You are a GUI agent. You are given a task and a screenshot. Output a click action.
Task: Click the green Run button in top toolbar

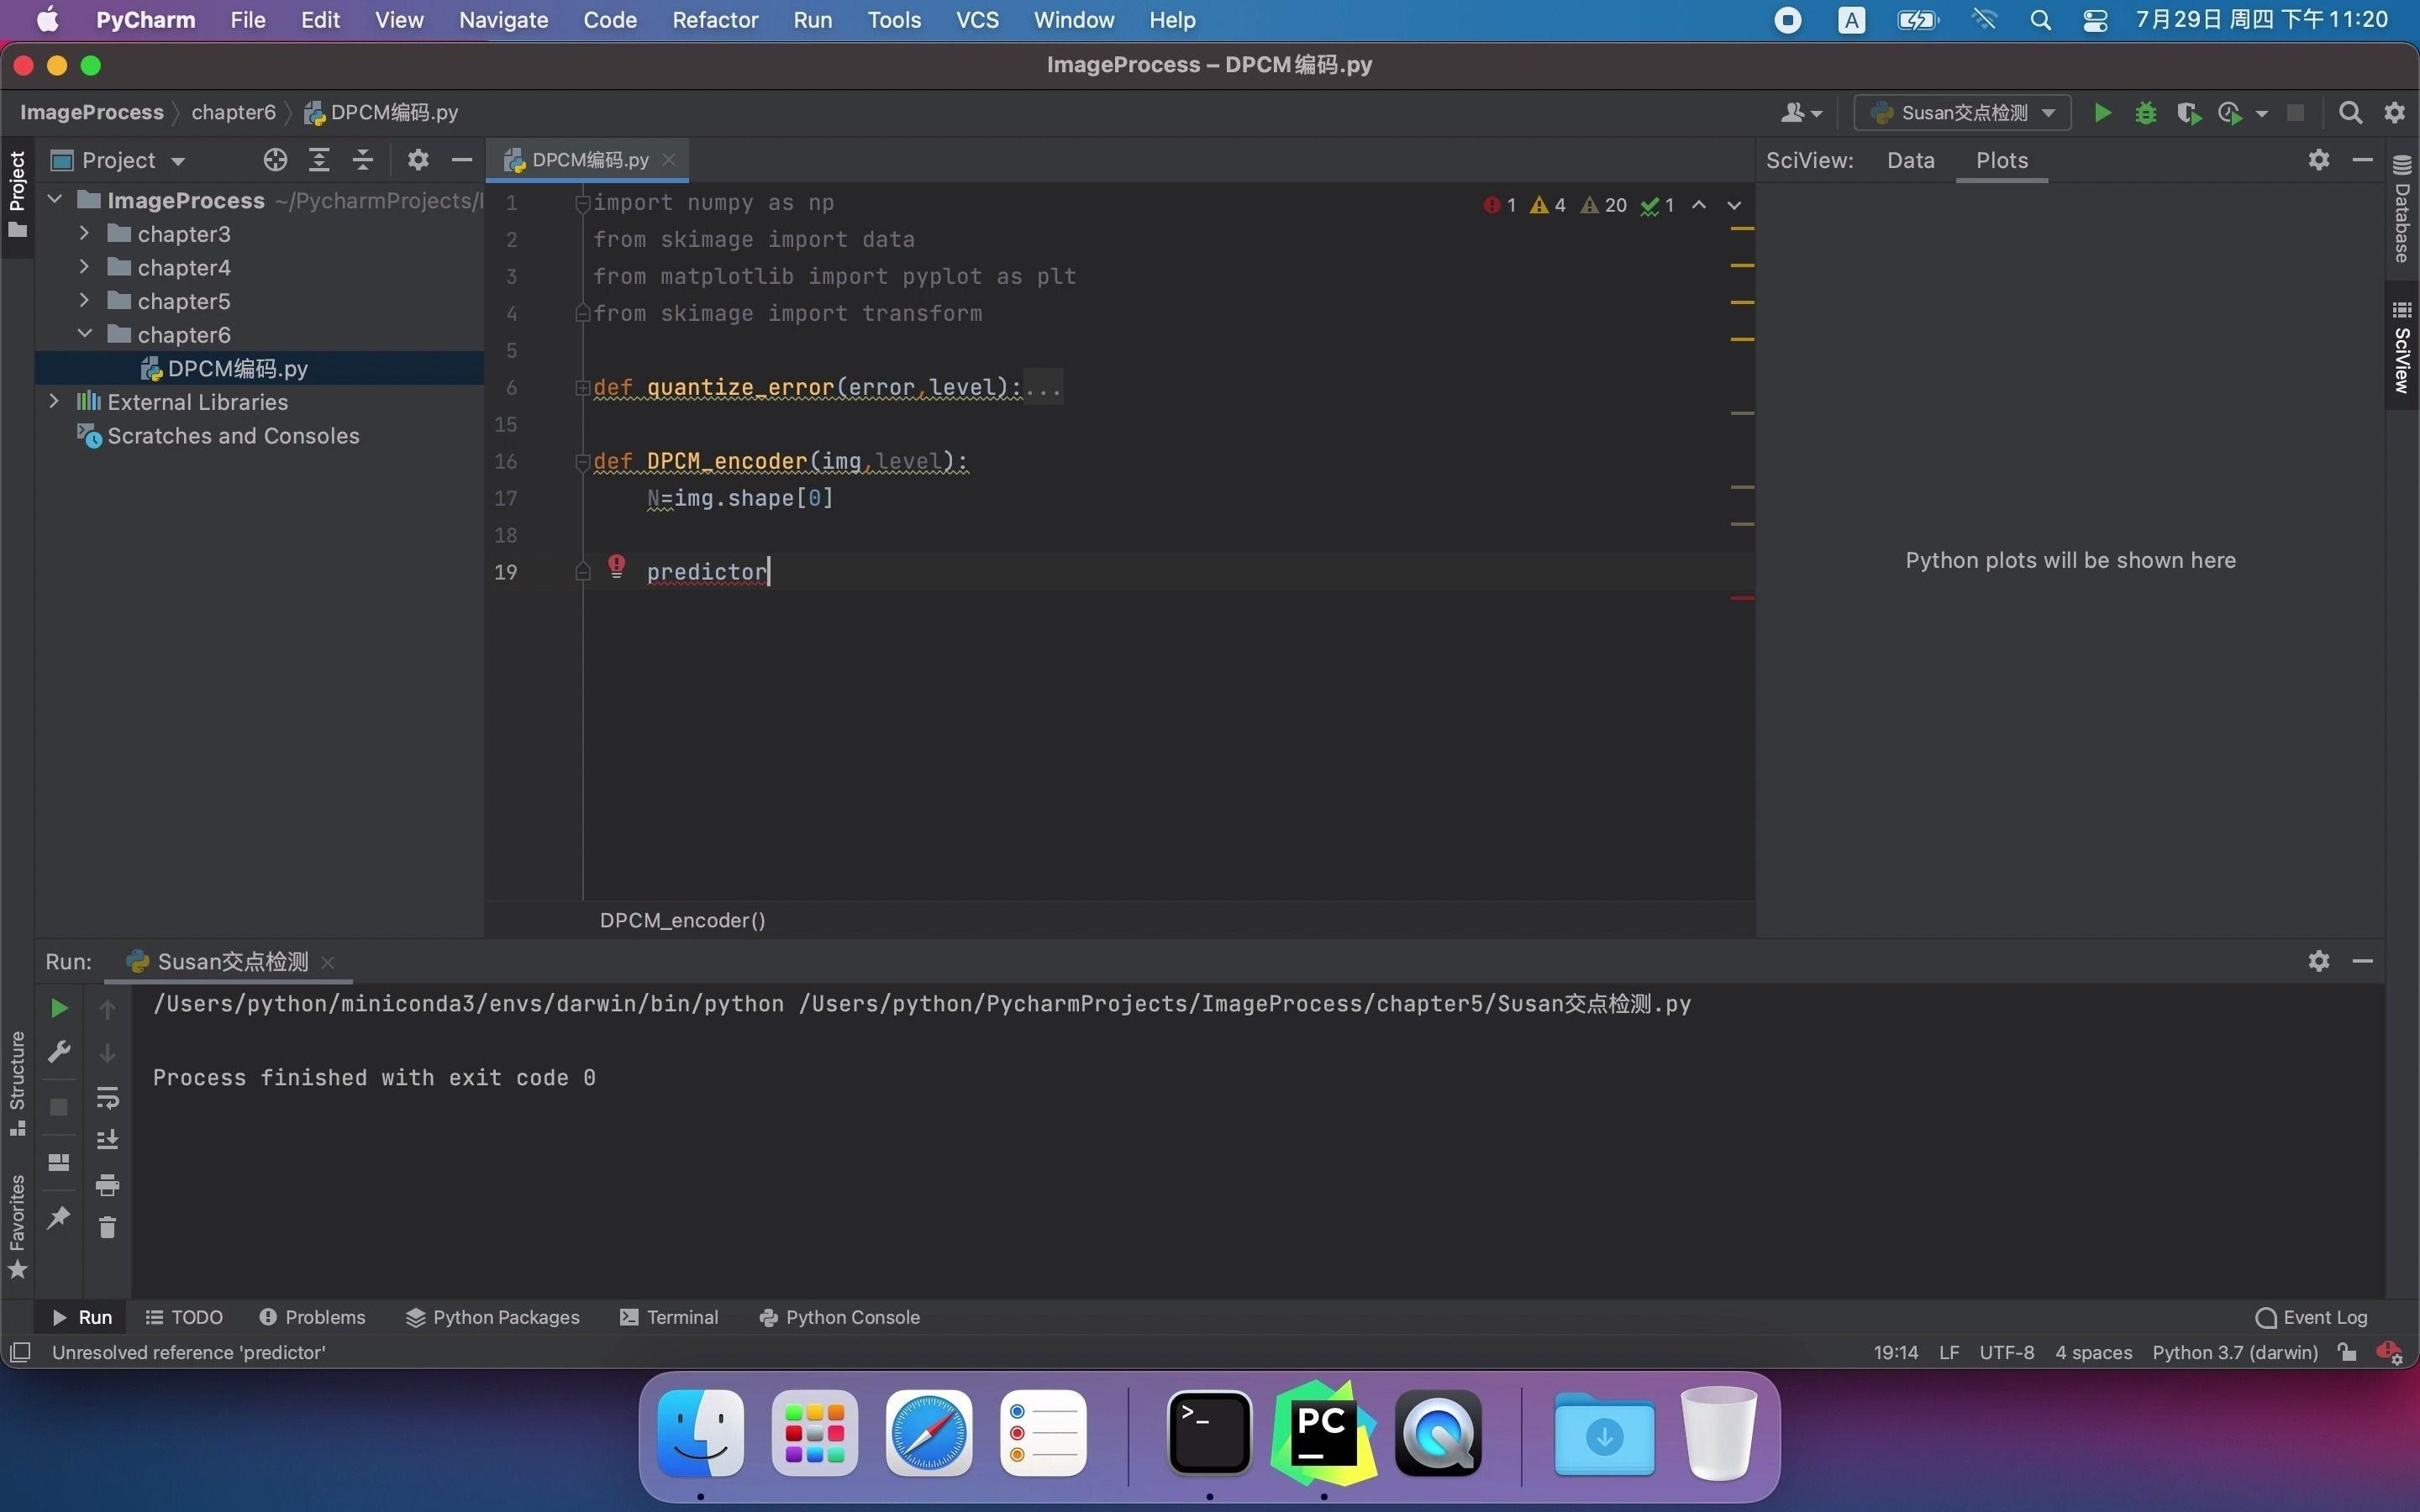pos(2102,113)
